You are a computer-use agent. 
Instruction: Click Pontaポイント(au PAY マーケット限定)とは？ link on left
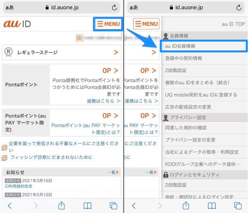tap(85, 129)
